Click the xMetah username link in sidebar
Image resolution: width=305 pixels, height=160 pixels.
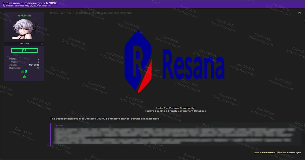(26, 15)
